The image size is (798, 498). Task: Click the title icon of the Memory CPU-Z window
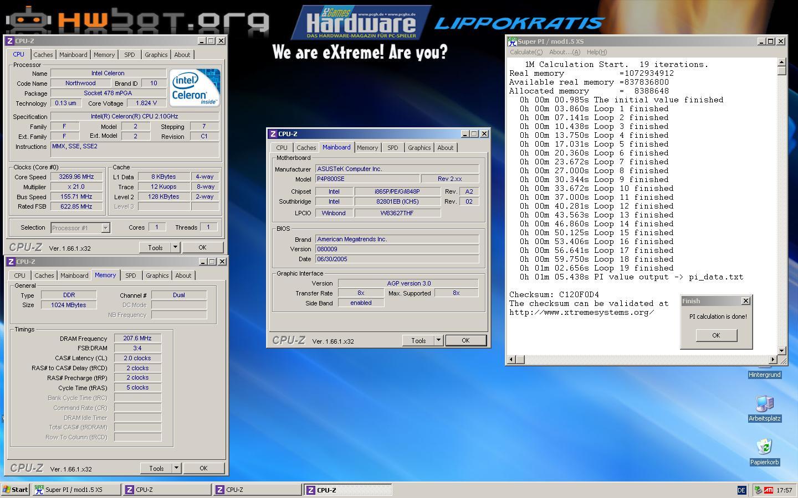tap(11, 262)
